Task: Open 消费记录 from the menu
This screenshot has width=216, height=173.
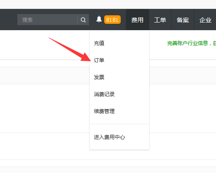Action: pyautogui.click(x=104, y=94)
